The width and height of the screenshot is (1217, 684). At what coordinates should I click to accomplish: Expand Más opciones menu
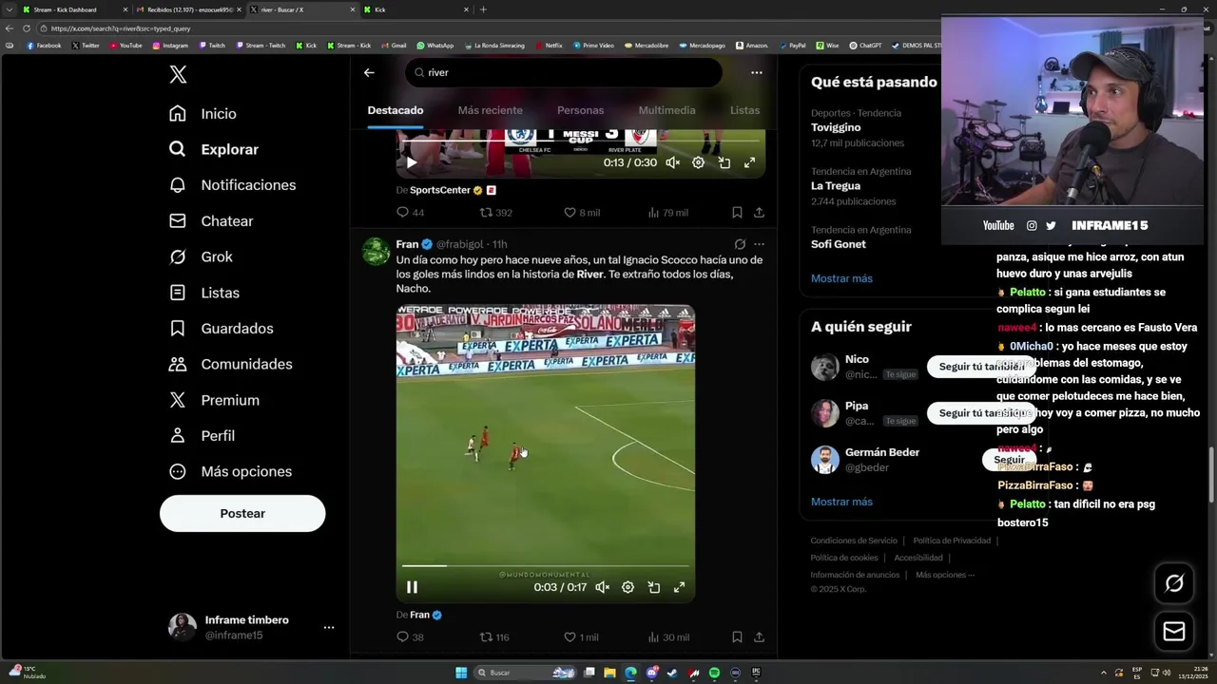pyautogui.click(x=230, y=471)
